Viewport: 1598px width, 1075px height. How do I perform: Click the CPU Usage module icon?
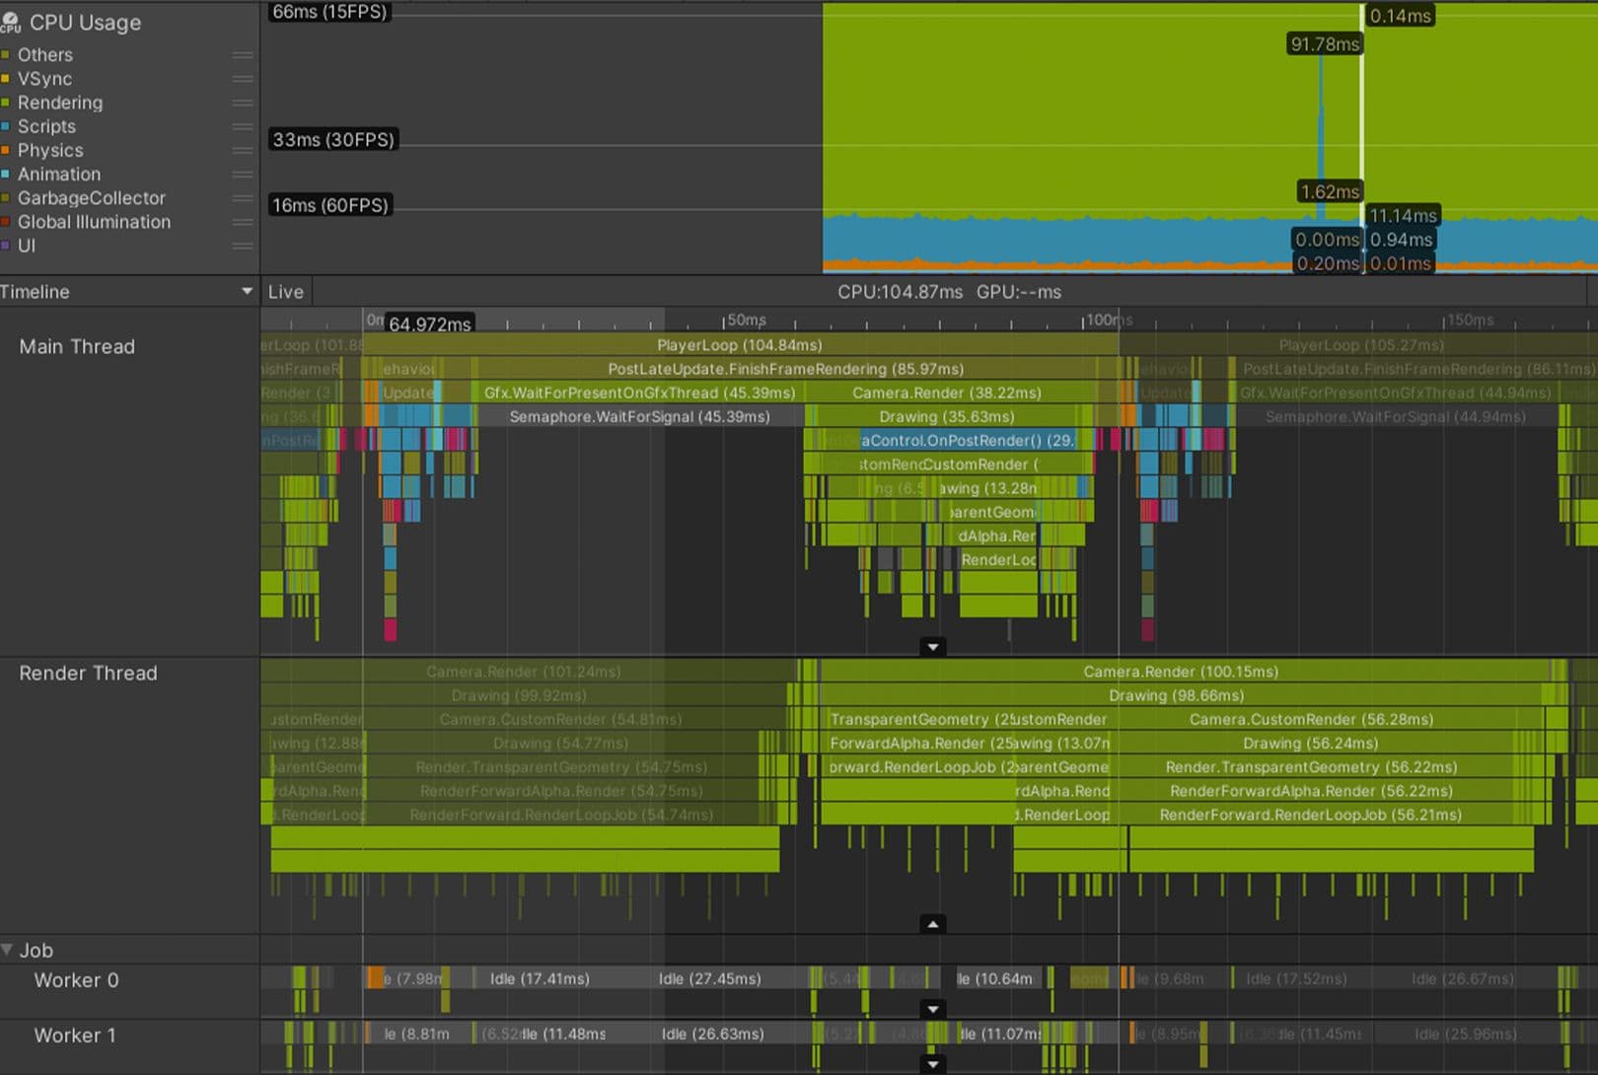10,22
